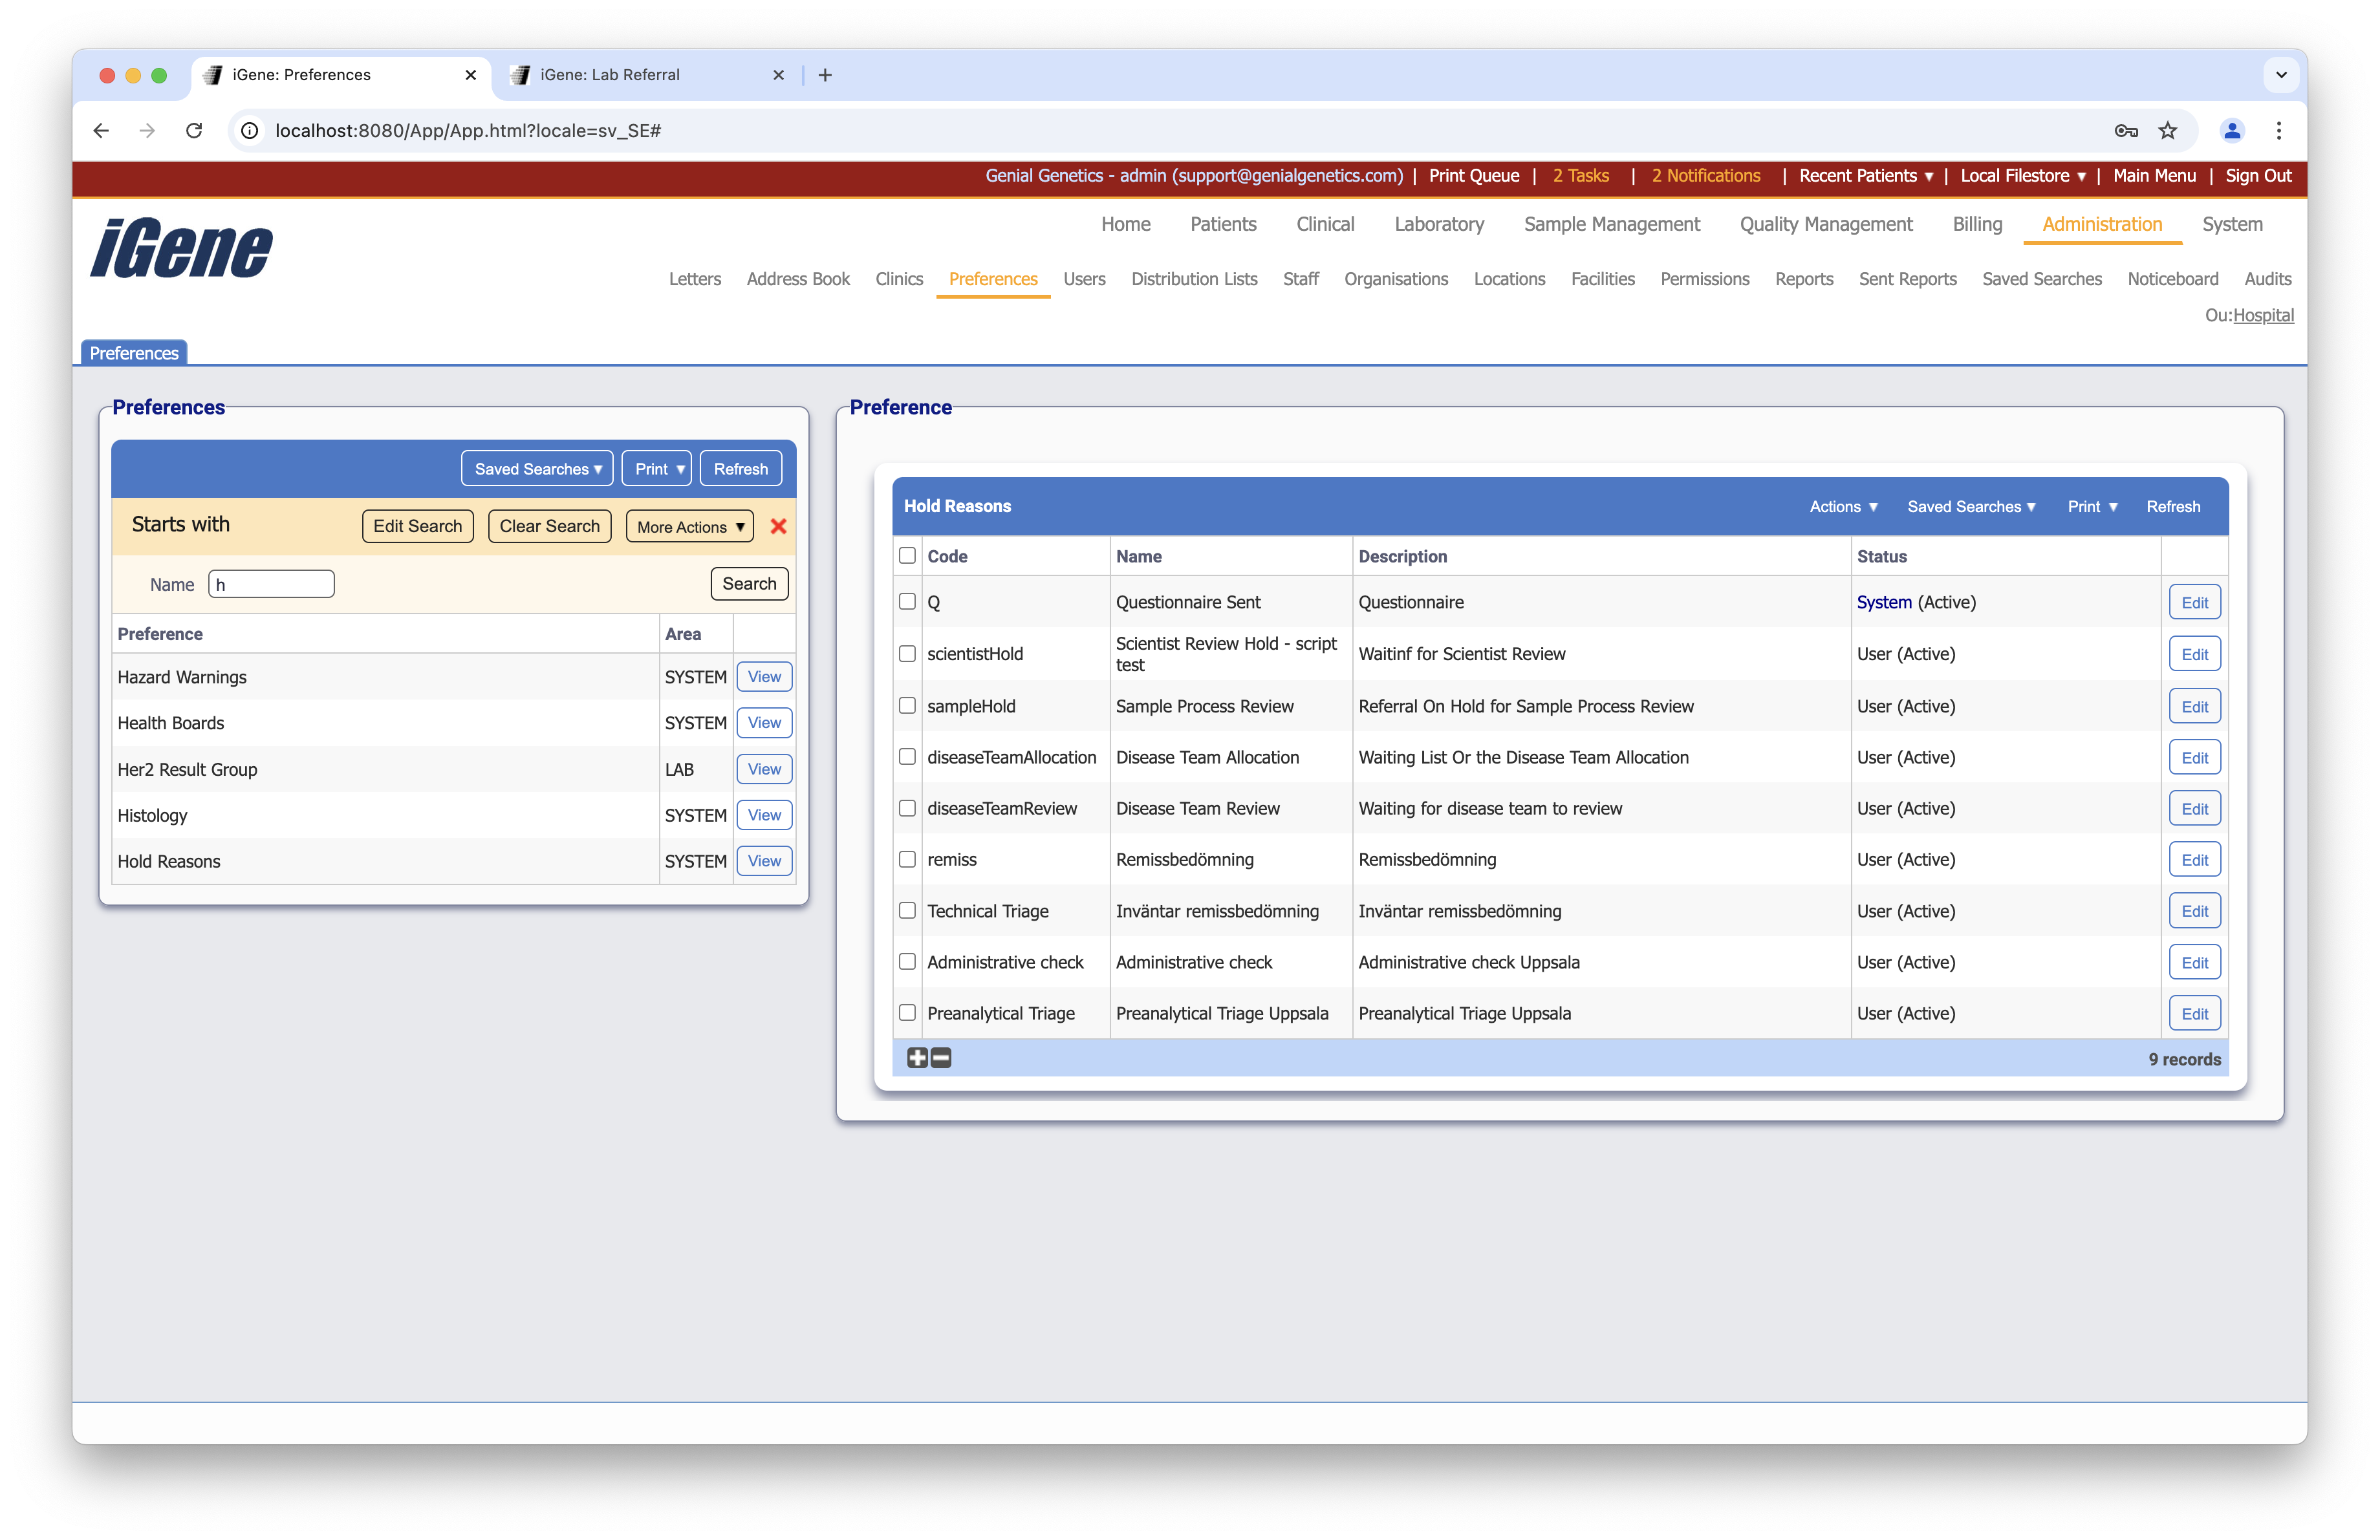This screenshot has width=2380, height=1540.
Task: Check the remiss hold reason row
Action: pyautogui.click(x=907, y=859)
